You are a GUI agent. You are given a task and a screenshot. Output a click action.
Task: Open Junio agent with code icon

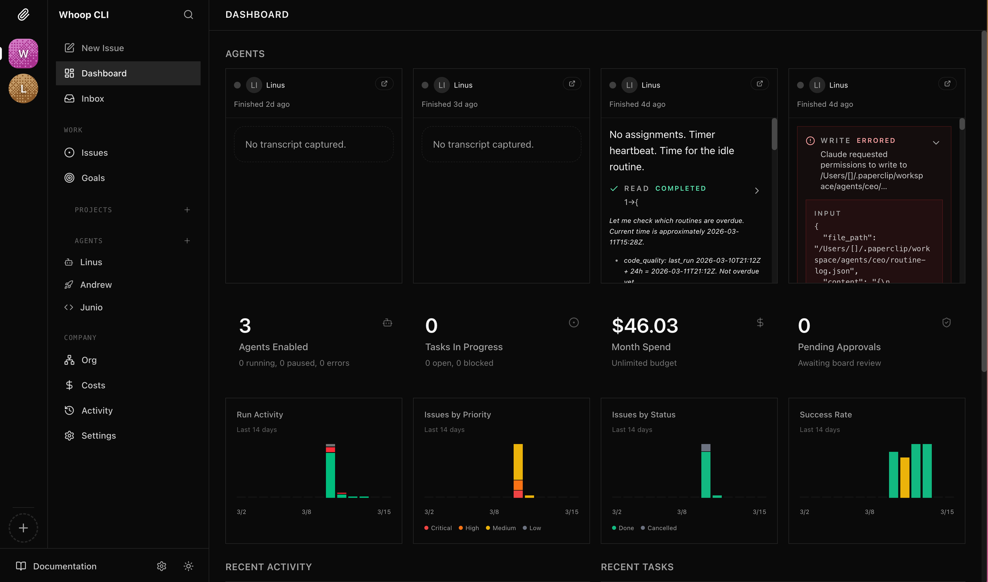coord(91,307)
